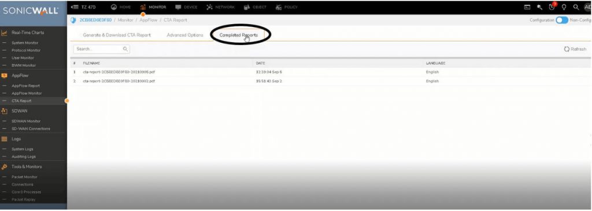
Task: Open the OBJECT section in top navigation
Action: pyautogui.click(x=255, y=7)
